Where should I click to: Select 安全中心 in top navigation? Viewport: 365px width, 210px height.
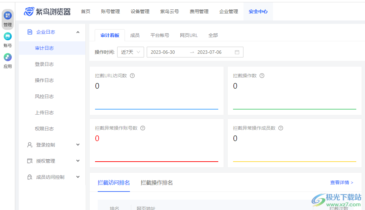pyautogui.click(x=258, y=11)
